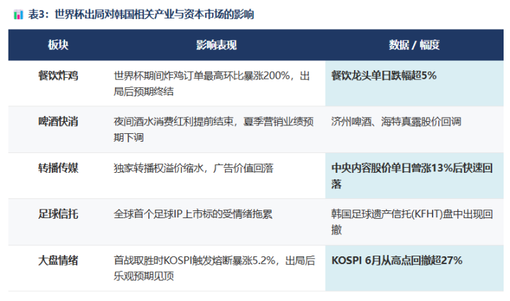Click the bar chart icon beside the table title
Screen dimensions: 510x301
(18, 15)
